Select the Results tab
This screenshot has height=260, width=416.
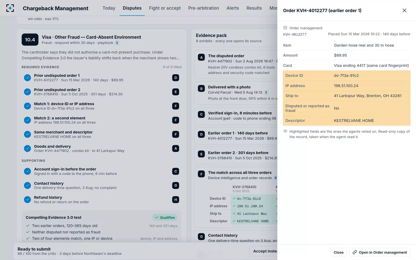click(254, 8)
